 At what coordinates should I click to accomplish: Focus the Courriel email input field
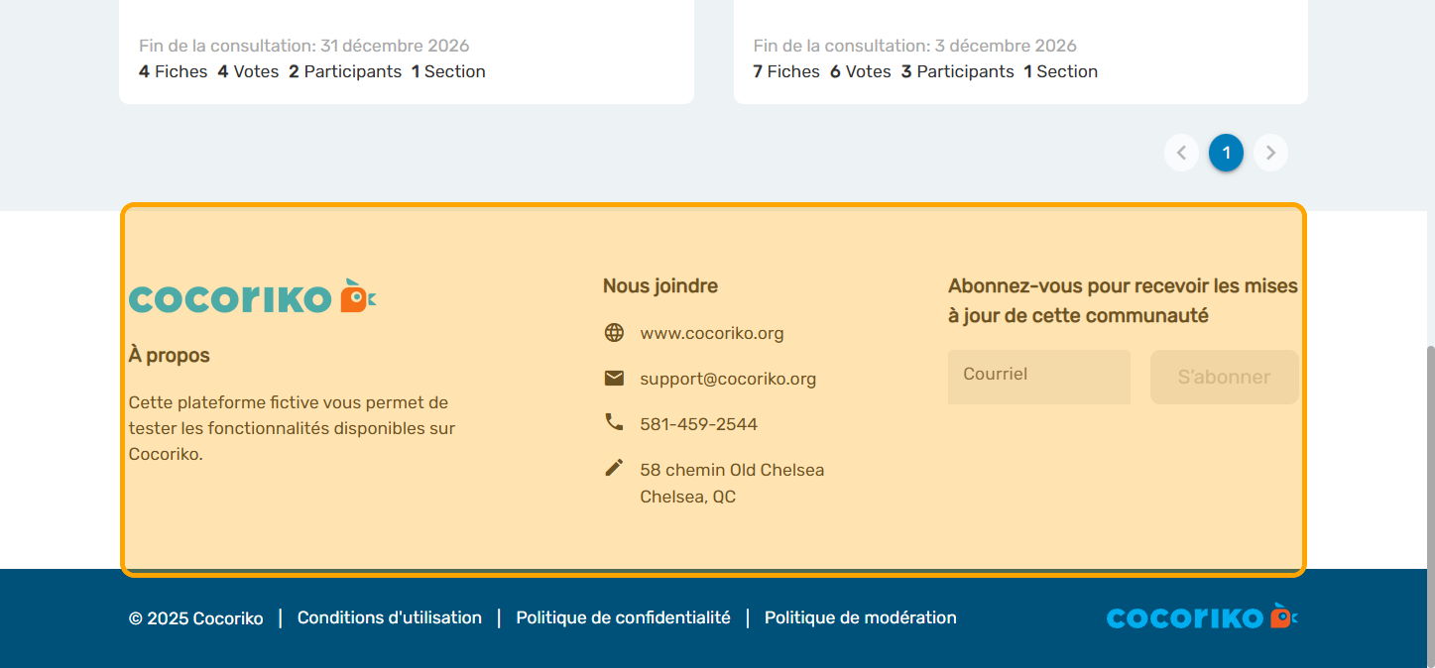pyautogui.click(x=1038, y=377)
